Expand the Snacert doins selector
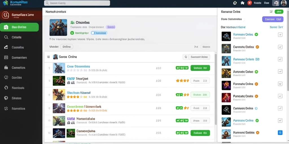The width and height of the screenshot is (289, 144). (199, 57)
